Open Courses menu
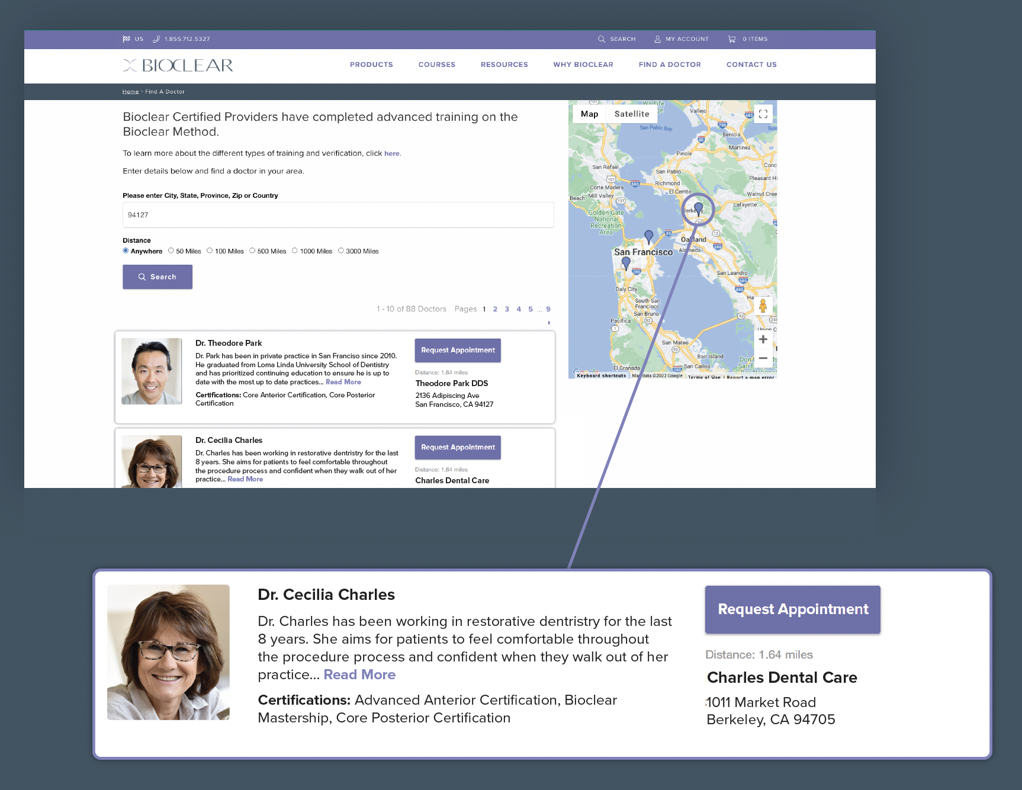 point(437,65)
